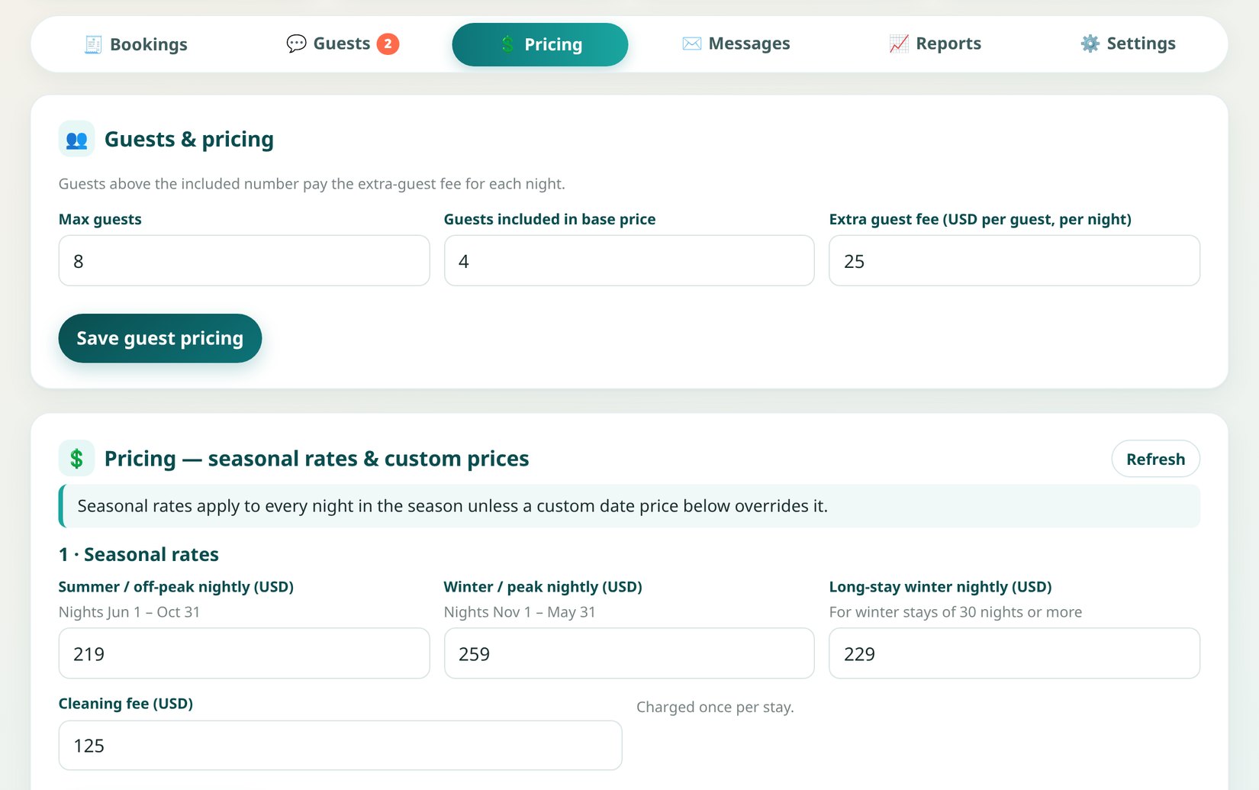The image size is (1259, 790).
Task: Click the Guests speech bubble icon
Action: 296,44
